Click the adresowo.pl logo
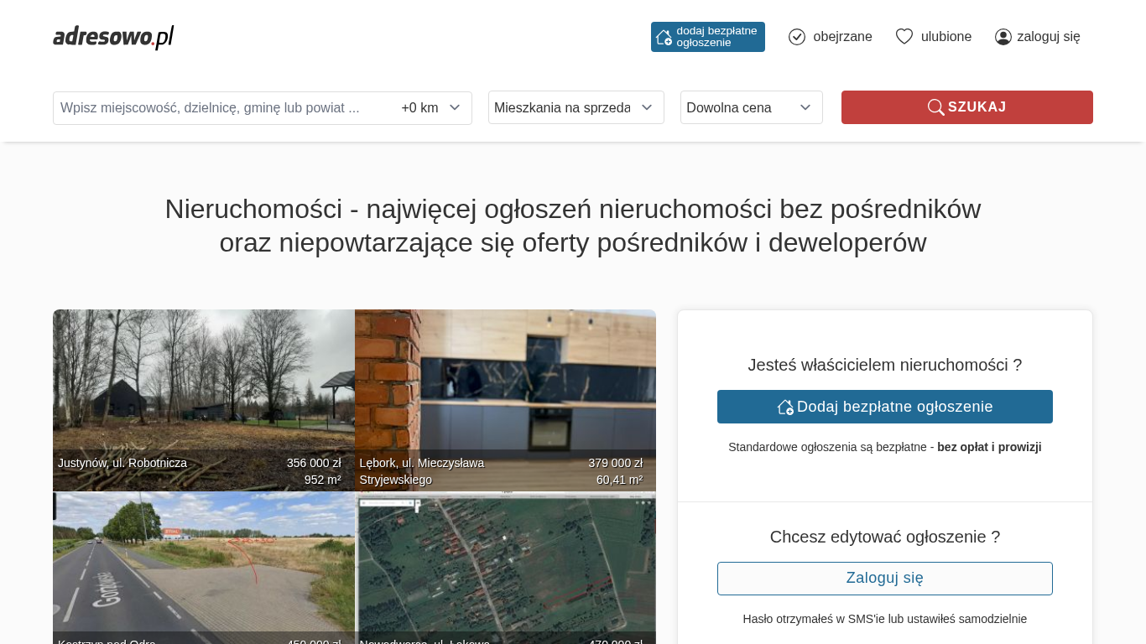 click(x=113, y=37)
